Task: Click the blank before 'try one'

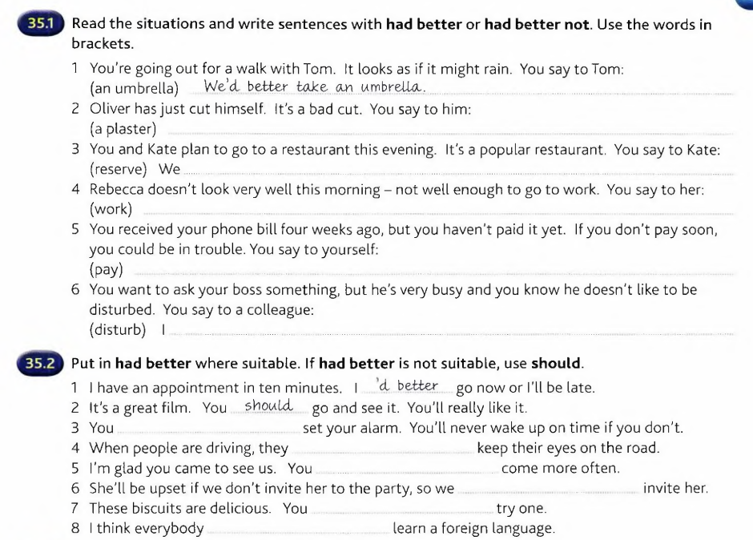Action: (x=402, y=510)
